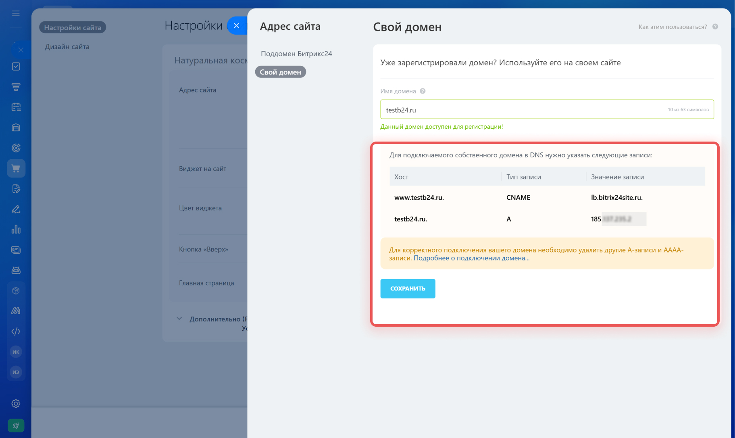Click the green rocket icon at bottom
The image size is (735, 438).
pyautogui.click(x=16, y=425)
